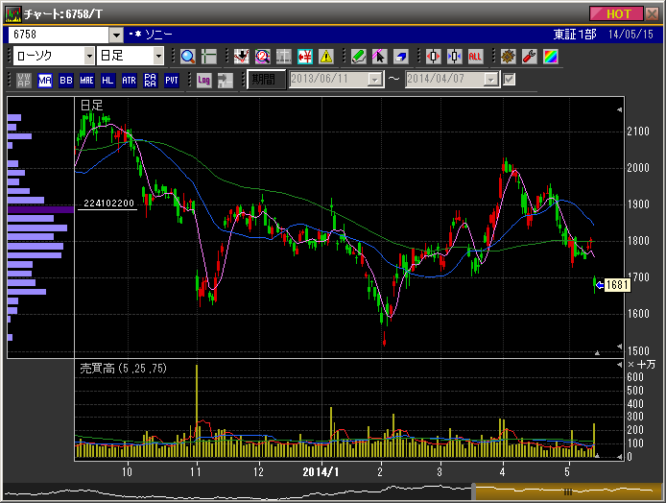Toggle the BB Bollinger Bands indicator
Image resolution: width=666 pixels, height=503 pixels.
66,80
